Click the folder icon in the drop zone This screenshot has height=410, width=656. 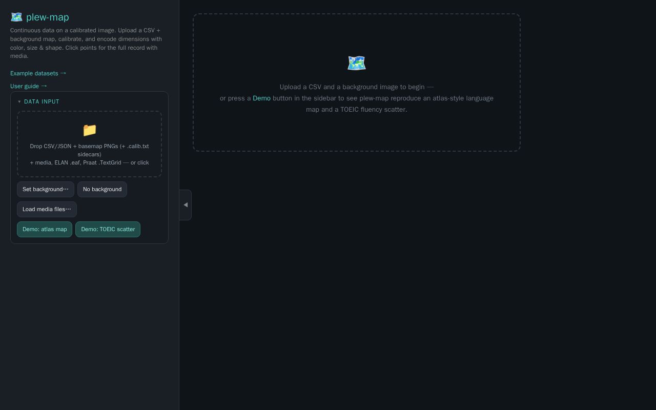coord(89,130)
